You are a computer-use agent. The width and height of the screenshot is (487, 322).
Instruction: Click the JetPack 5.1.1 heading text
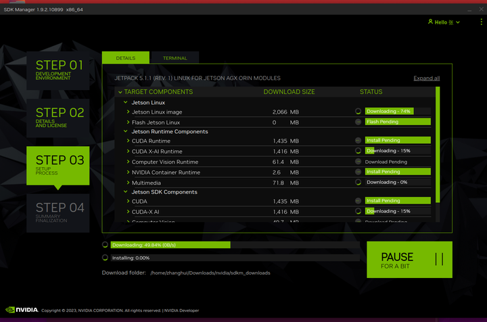tap(198, 78)
